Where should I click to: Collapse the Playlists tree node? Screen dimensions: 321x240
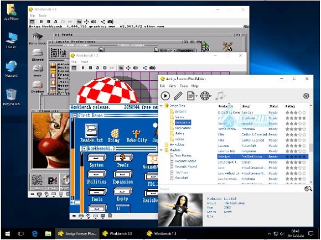(x=161, y=150)
